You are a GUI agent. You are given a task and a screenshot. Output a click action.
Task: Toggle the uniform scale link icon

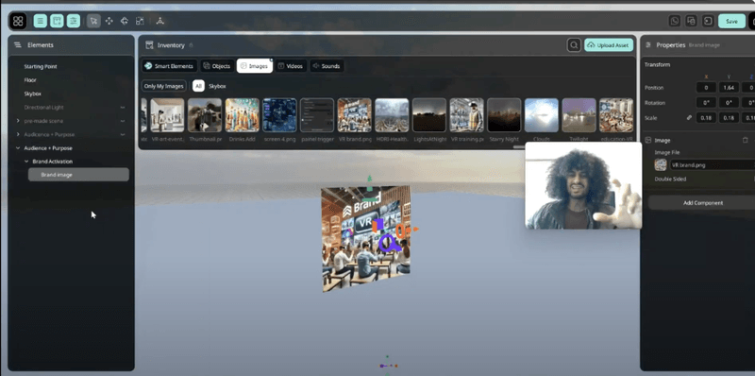coord(689,118)
